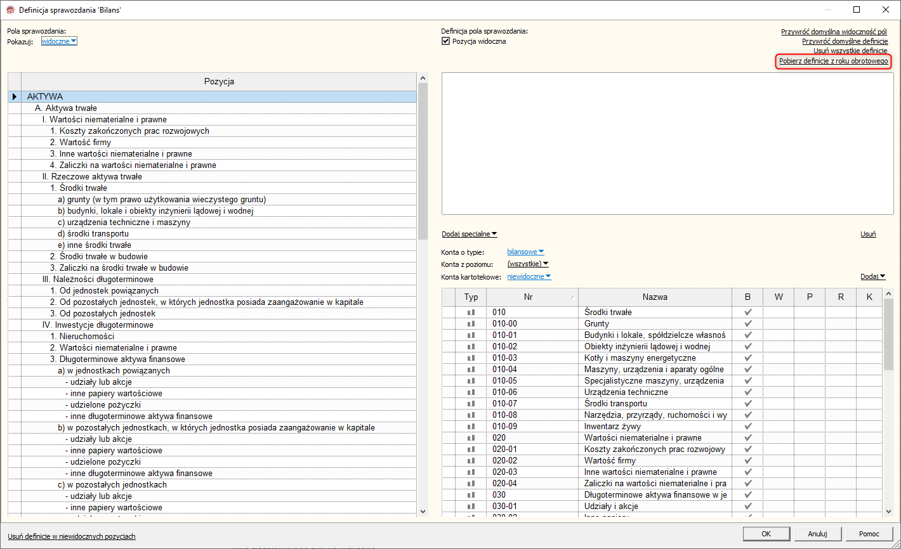901x549 pixels.
Task: Click the application icon in the title bar
Action: click(x=10, y=10)
